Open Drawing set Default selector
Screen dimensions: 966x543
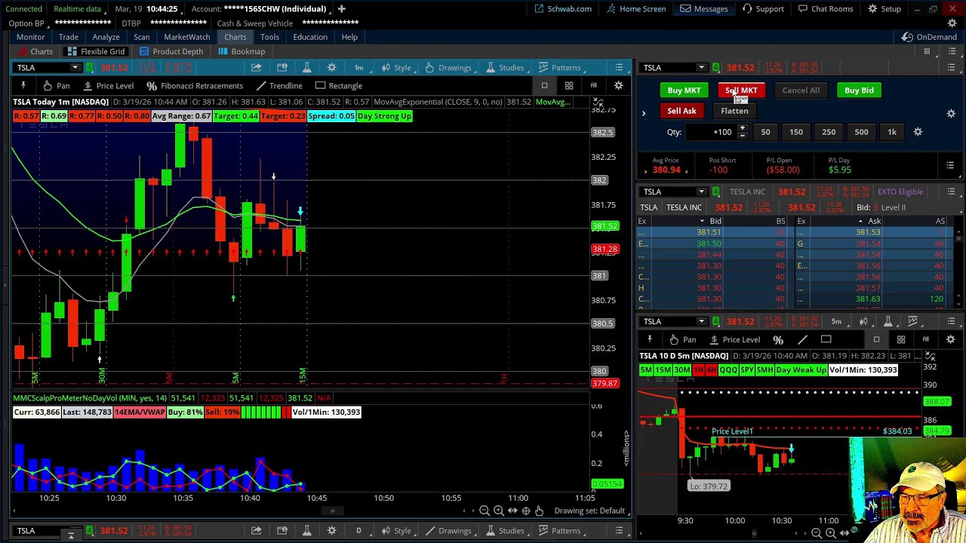coord(589,511)
